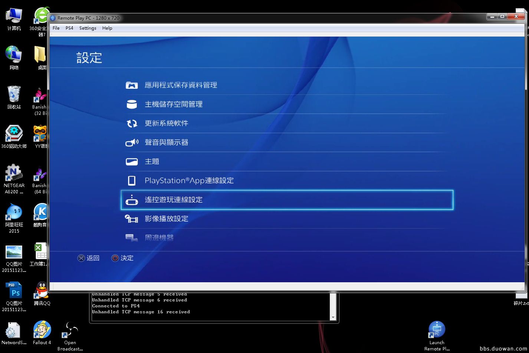Screen dimensions: 529x353
Task: Click the 應用程式保存資料管理 controller icon
Action: (x=132, y=85)
